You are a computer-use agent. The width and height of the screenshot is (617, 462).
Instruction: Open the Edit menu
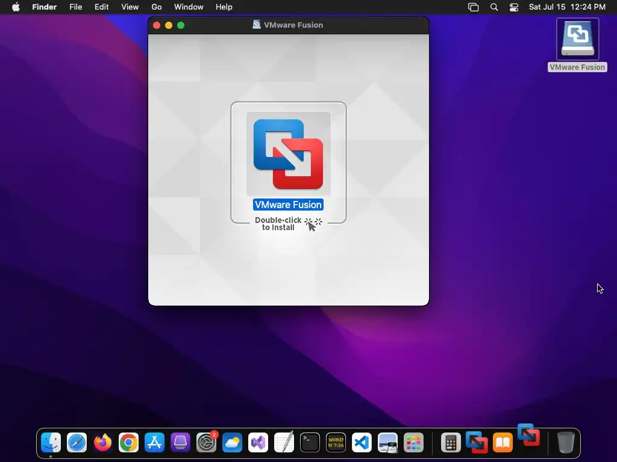coord(101,7)
